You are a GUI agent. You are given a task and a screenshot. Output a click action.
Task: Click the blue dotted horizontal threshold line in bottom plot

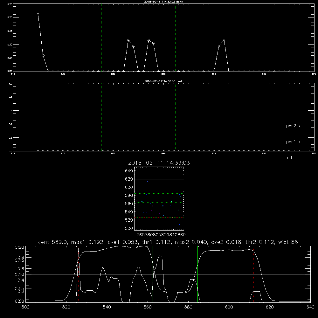tap(168, 271)
